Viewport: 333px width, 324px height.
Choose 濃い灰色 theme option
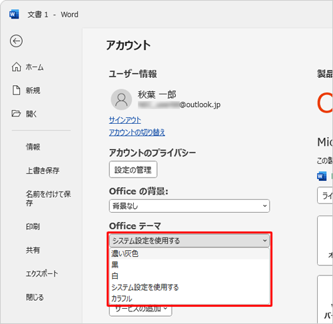coord(189,253)
